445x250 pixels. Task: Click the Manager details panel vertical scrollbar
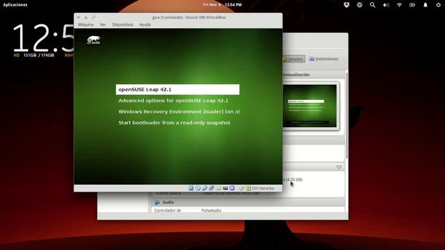click(346, 115)
